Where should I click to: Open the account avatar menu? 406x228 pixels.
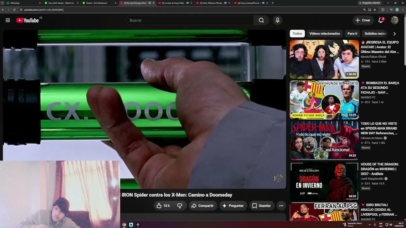tap(395, 20)
